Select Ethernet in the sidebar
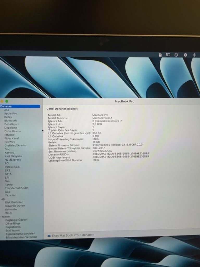The width and height of the screenshot is (200, 267). tap(10, 135)
